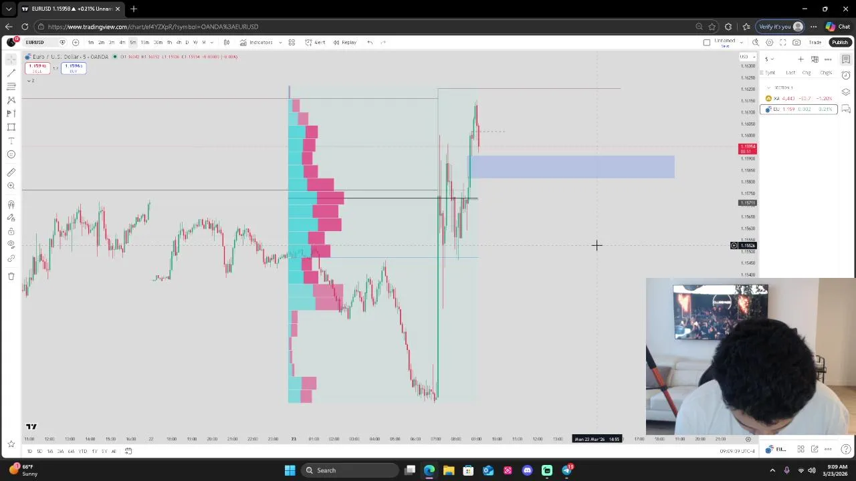Select the EU watchlist row
Viewport: 856px width, 481px height.
[x=799, y=109]
